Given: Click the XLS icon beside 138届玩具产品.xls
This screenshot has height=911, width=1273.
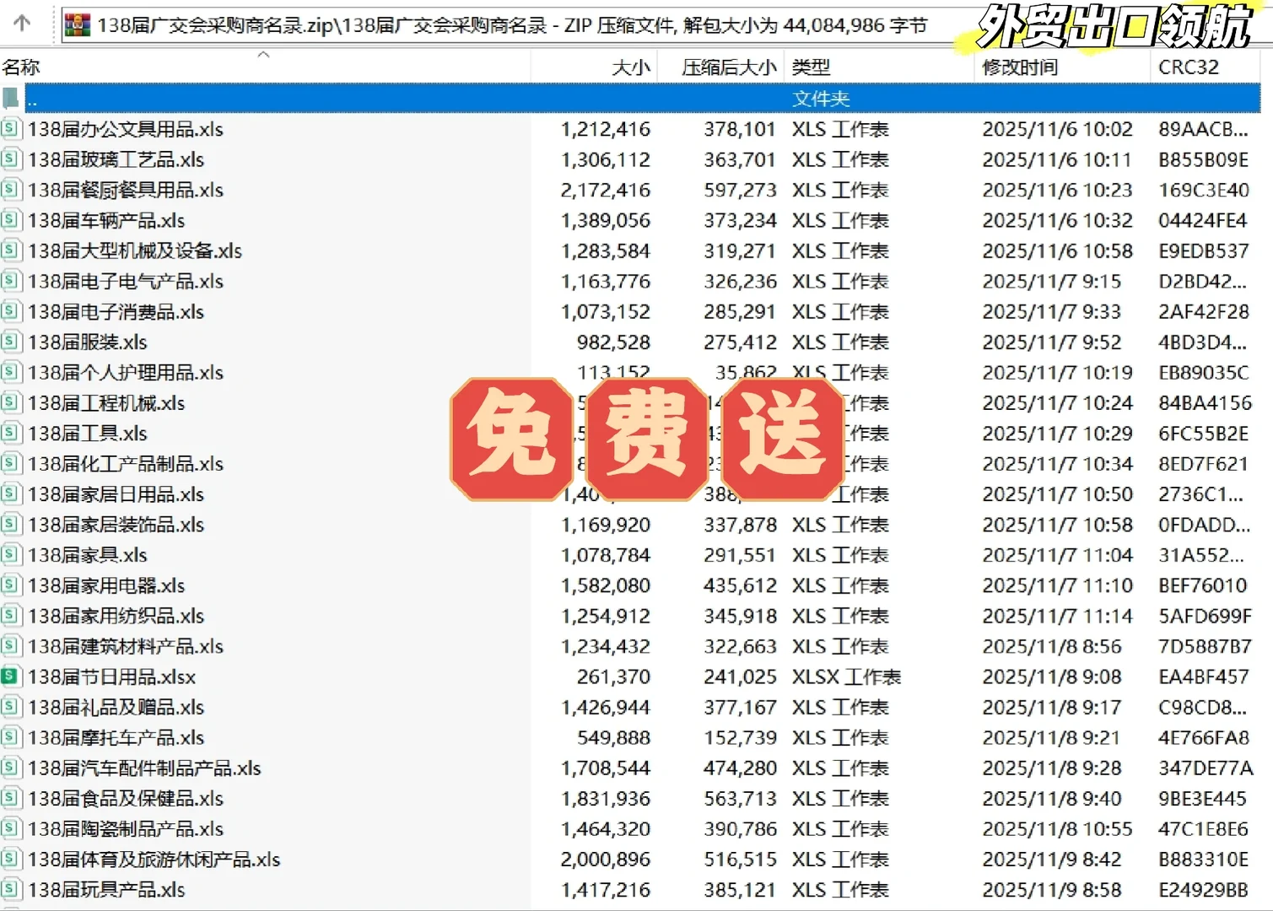Looking at the screenshot, I should coord(10,889).
